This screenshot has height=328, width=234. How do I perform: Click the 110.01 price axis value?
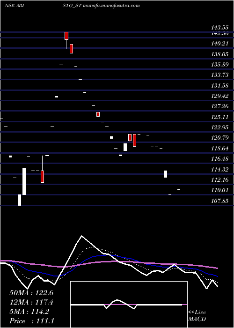[x=220, y=190]
